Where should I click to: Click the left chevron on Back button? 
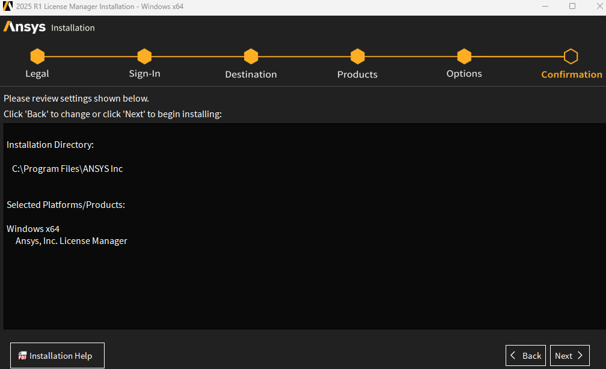pos(513,355)
